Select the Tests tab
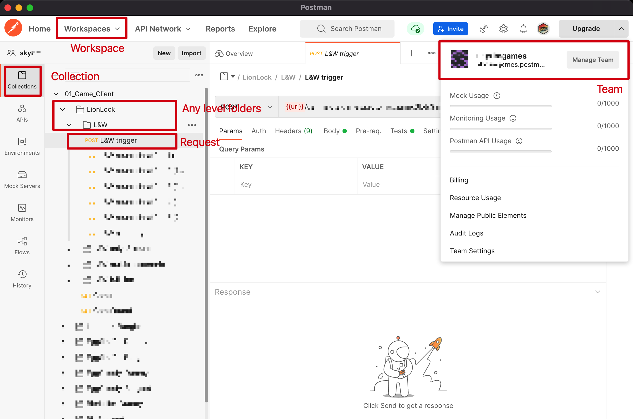 tap(402, 131)
